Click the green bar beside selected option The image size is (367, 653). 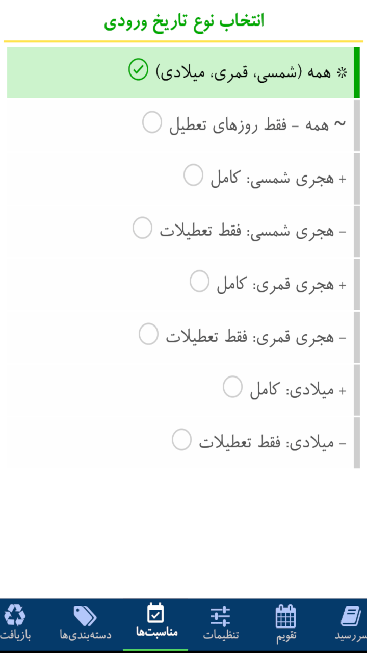[357, 72]
